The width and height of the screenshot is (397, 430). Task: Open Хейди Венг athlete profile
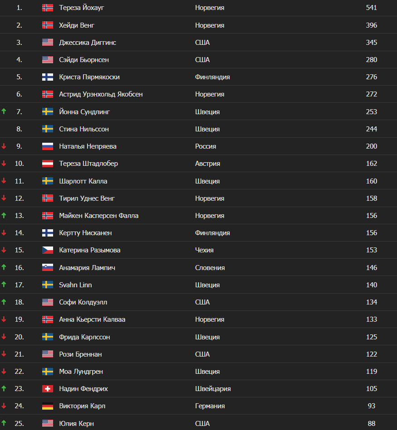click(77, 25)
